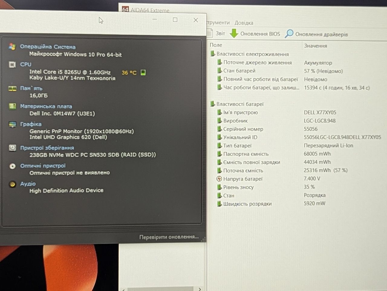The image size is (387, 291).
Task: Click Перевірити оновлення... link in Speccy
Action: (169, 237)
